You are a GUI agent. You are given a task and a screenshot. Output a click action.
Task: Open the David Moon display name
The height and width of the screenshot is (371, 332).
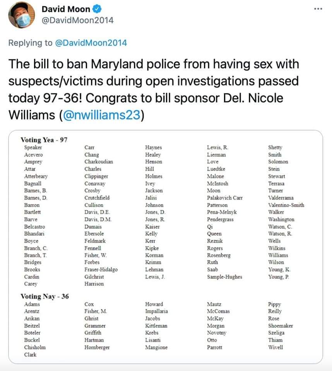66,9
